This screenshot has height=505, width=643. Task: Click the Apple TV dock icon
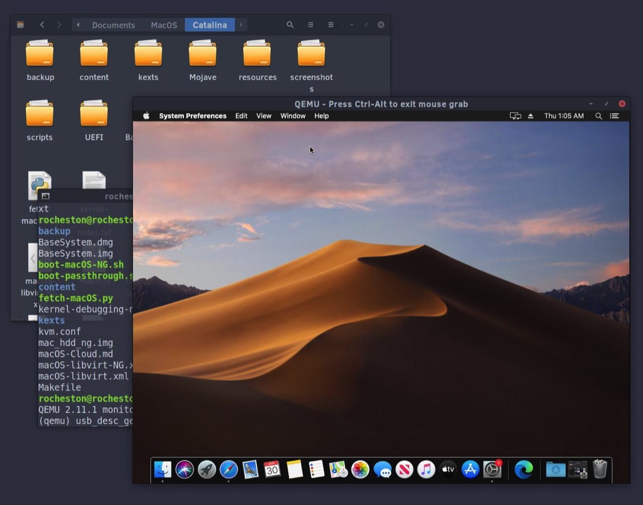(x=448, y=470)
